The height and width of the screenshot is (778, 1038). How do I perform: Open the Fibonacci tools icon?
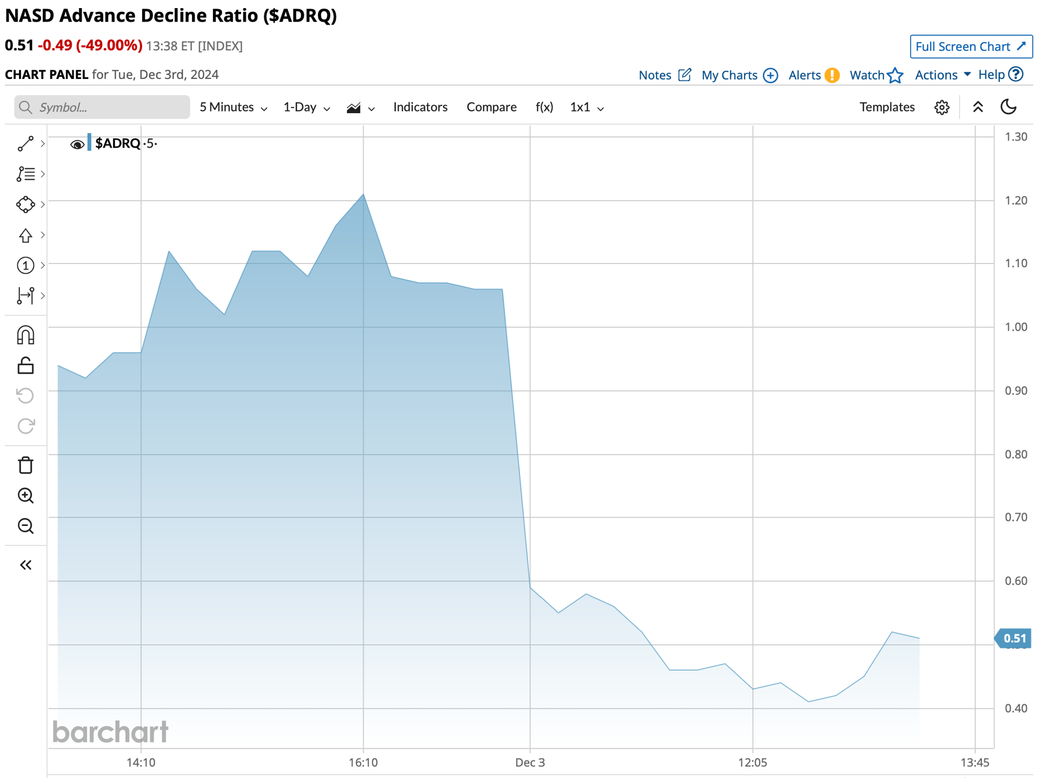pos(25,174)
